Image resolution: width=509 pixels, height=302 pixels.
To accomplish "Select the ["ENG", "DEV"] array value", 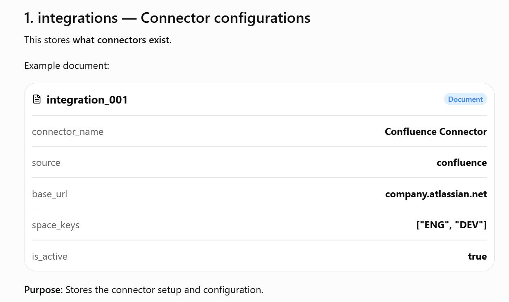I will (451, 225).
